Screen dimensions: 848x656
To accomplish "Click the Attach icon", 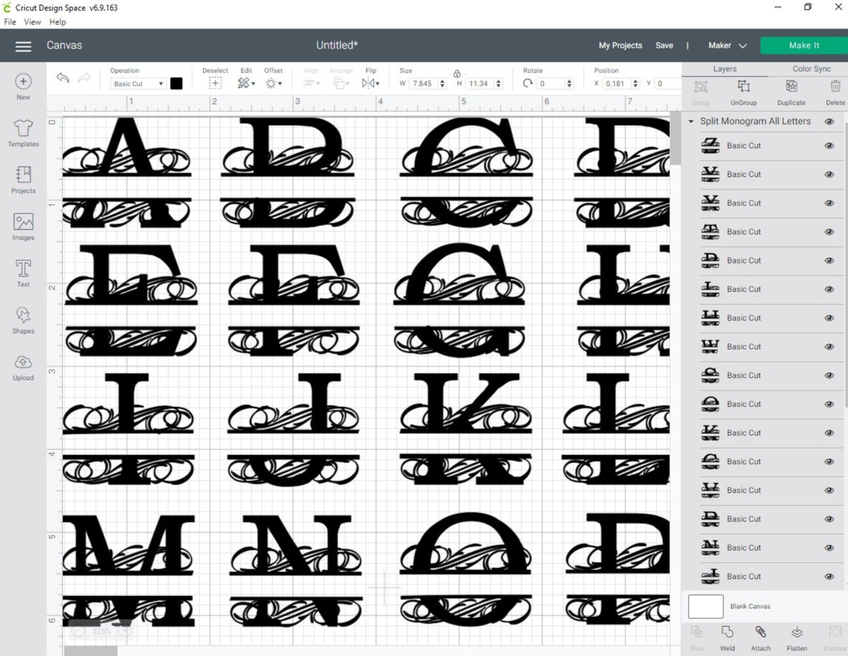I will [x=760, y=637].
